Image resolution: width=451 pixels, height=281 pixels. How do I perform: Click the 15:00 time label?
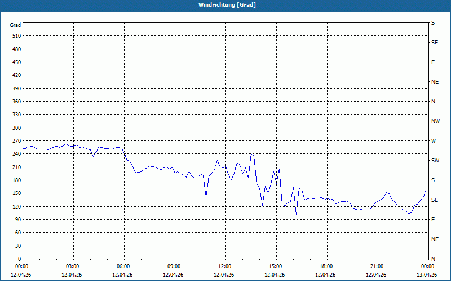[277, 266]
